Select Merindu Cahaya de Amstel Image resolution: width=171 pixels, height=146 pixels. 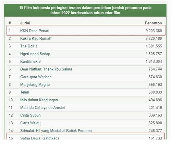(42, 108)
